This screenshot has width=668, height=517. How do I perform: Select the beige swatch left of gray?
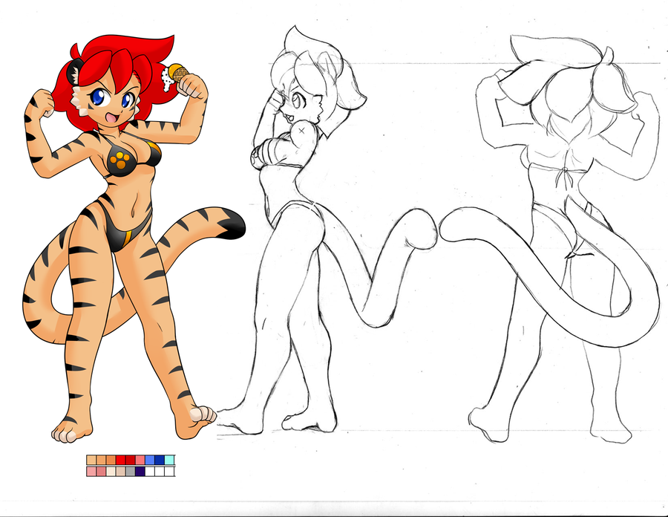pyautogui.click(x=120, y=472)
